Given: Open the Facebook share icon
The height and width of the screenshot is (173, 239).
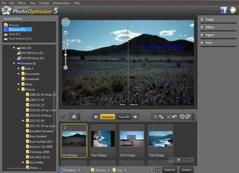Looking at the screenshot, I should tap(224, 10).
